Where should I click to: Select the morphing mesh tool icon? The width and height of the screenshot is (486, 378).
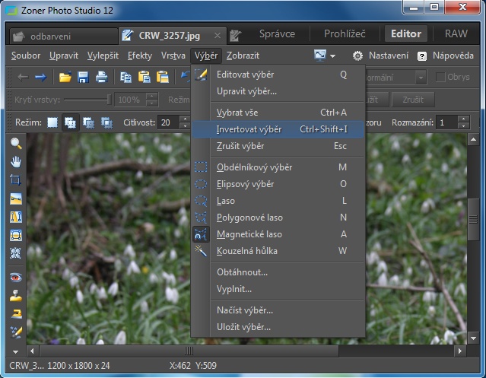(16, 253)
